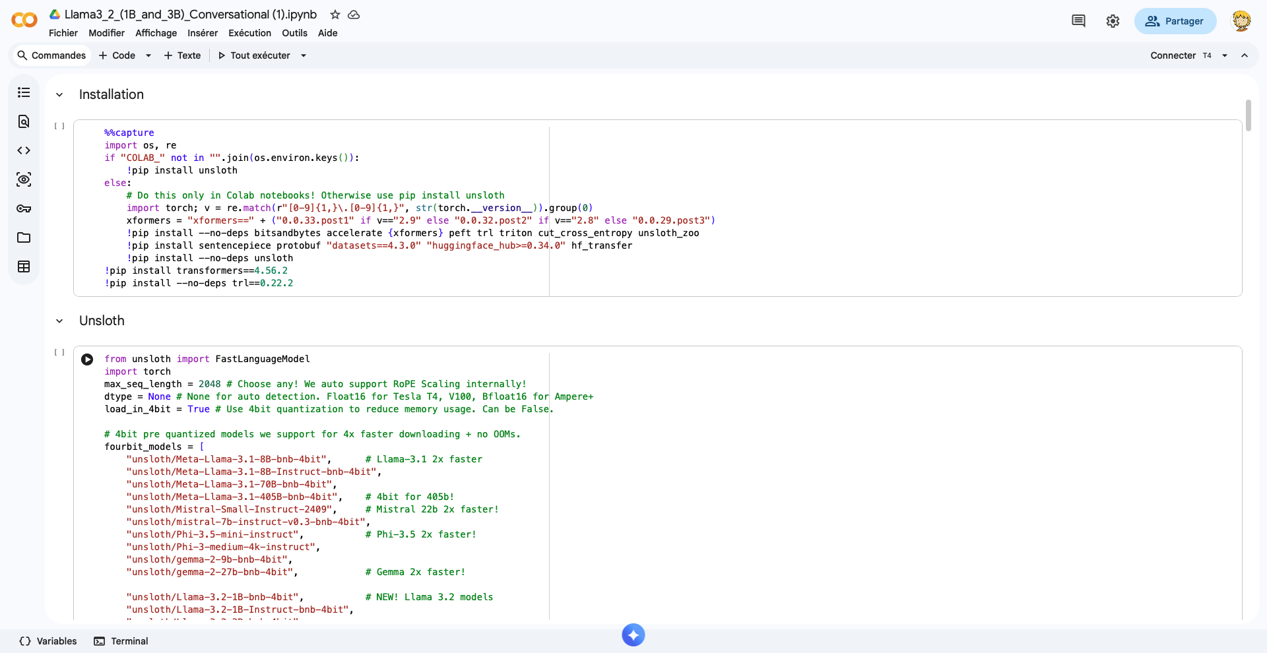Open the Exécution menu

coord(249,33)
